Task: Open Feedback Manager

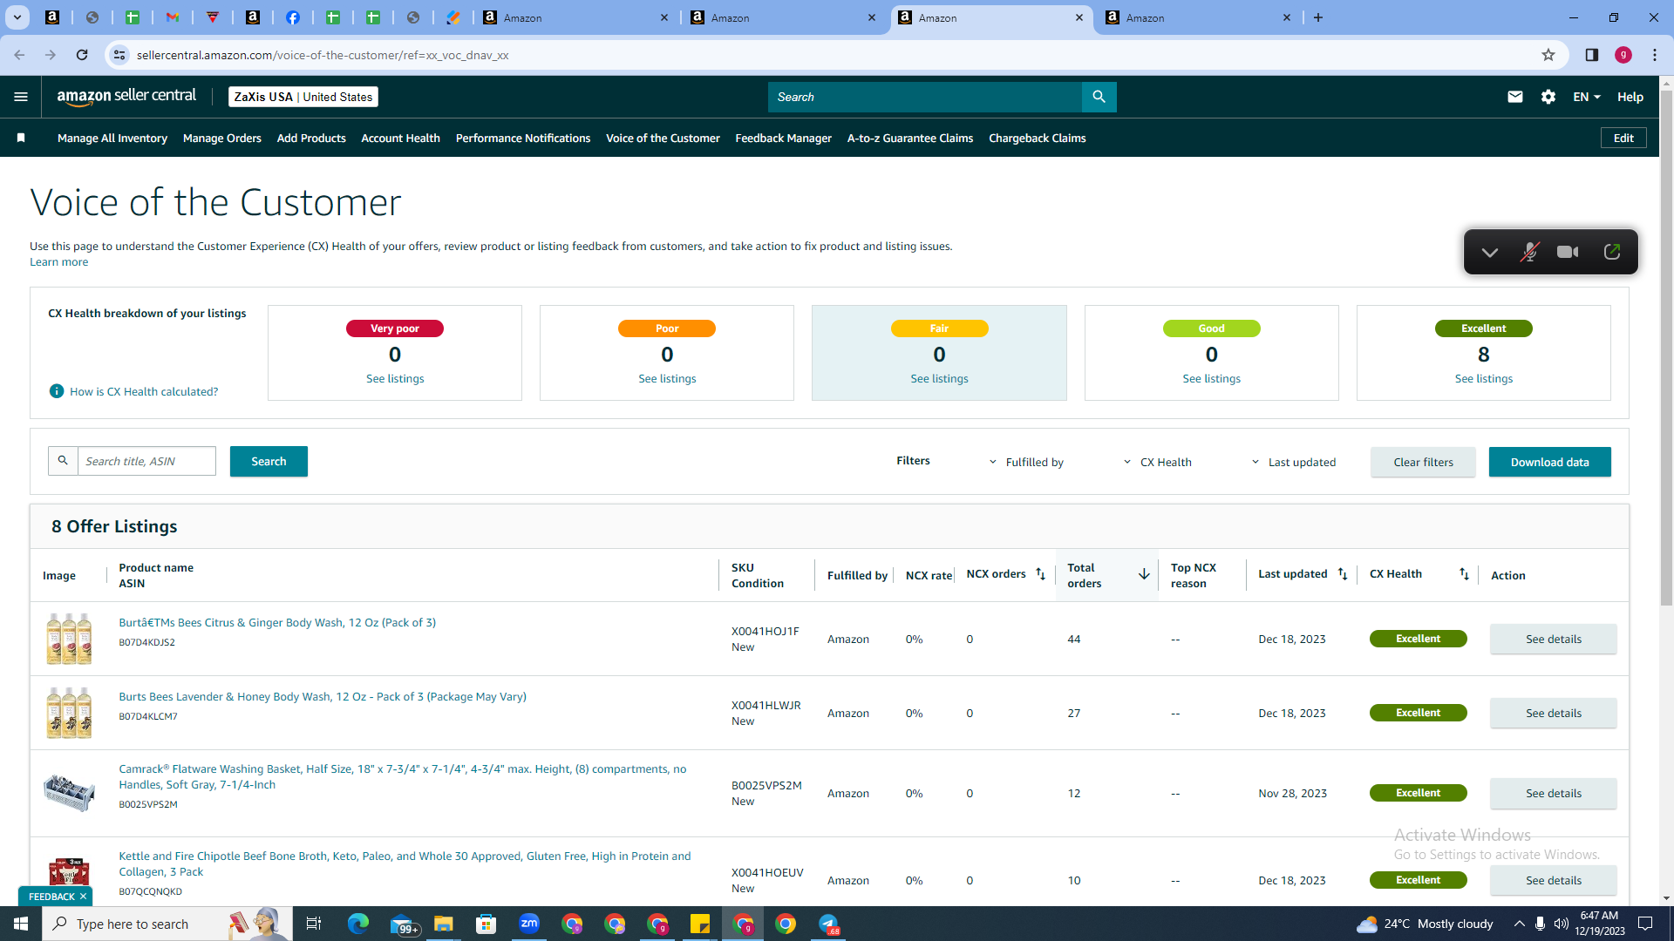Action: pos(784,138)
